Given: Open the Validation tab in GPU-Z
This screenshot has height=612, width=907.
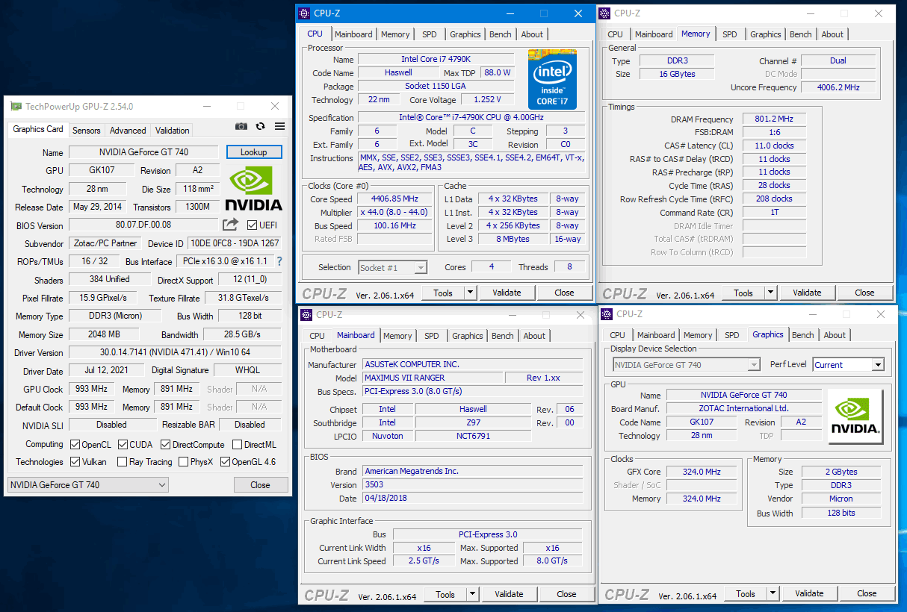Looking at the screenshot, I should tap(173, 131).
